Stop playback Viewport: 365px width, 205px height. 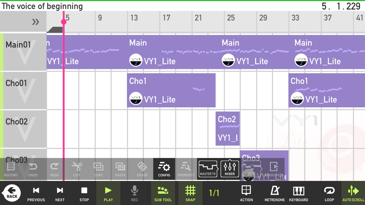coord(84,193)
